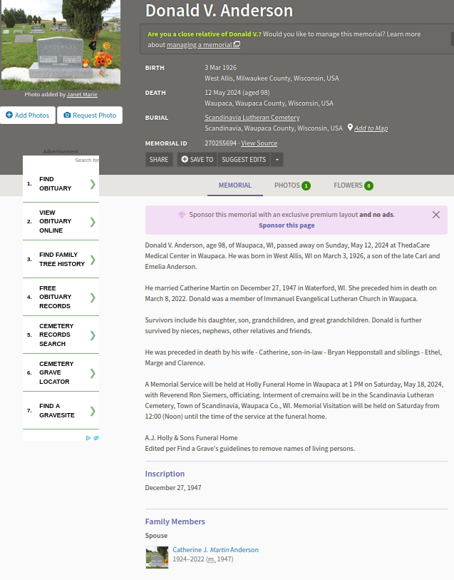
Task: Close the sponsor memorial banner
Action: (x=436, y=215)
